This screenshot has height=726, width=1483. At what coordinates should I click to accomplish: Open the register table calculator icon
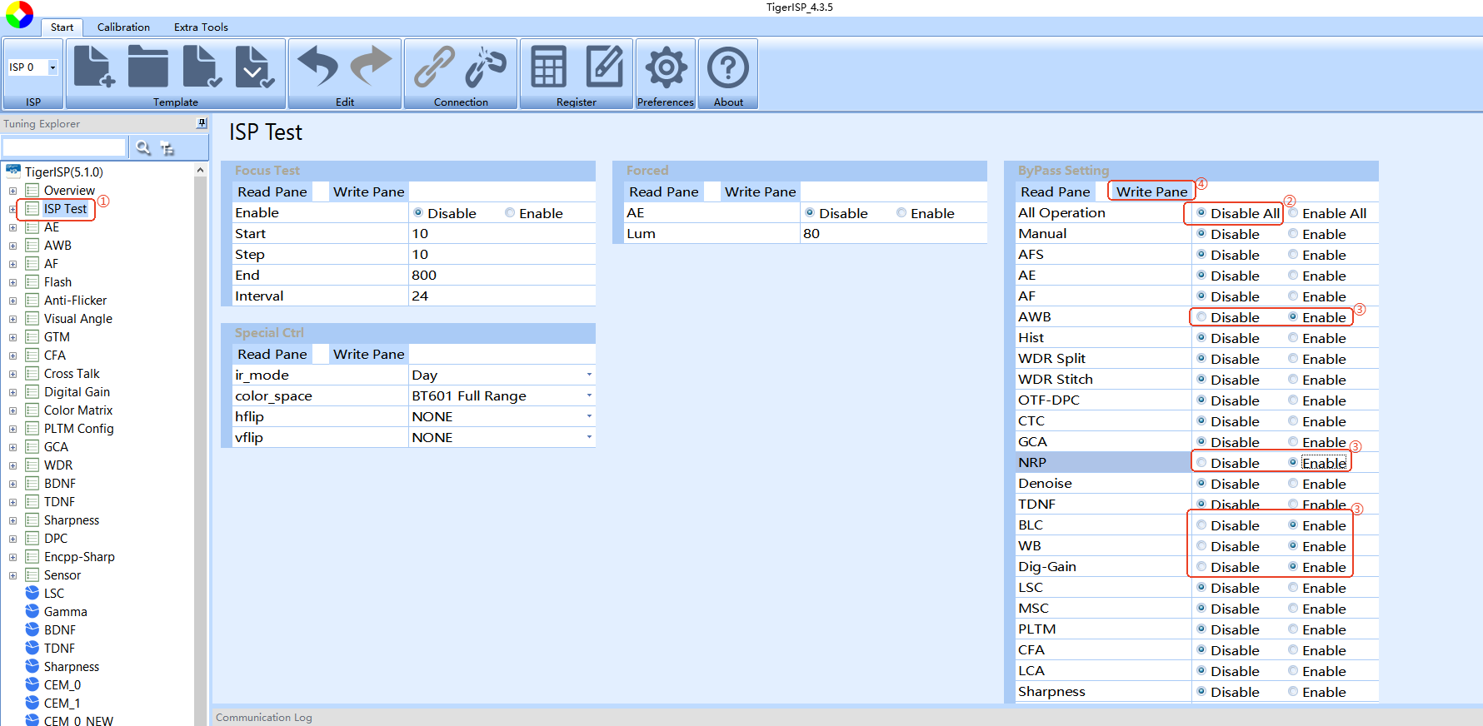click(x=548, y=67)
